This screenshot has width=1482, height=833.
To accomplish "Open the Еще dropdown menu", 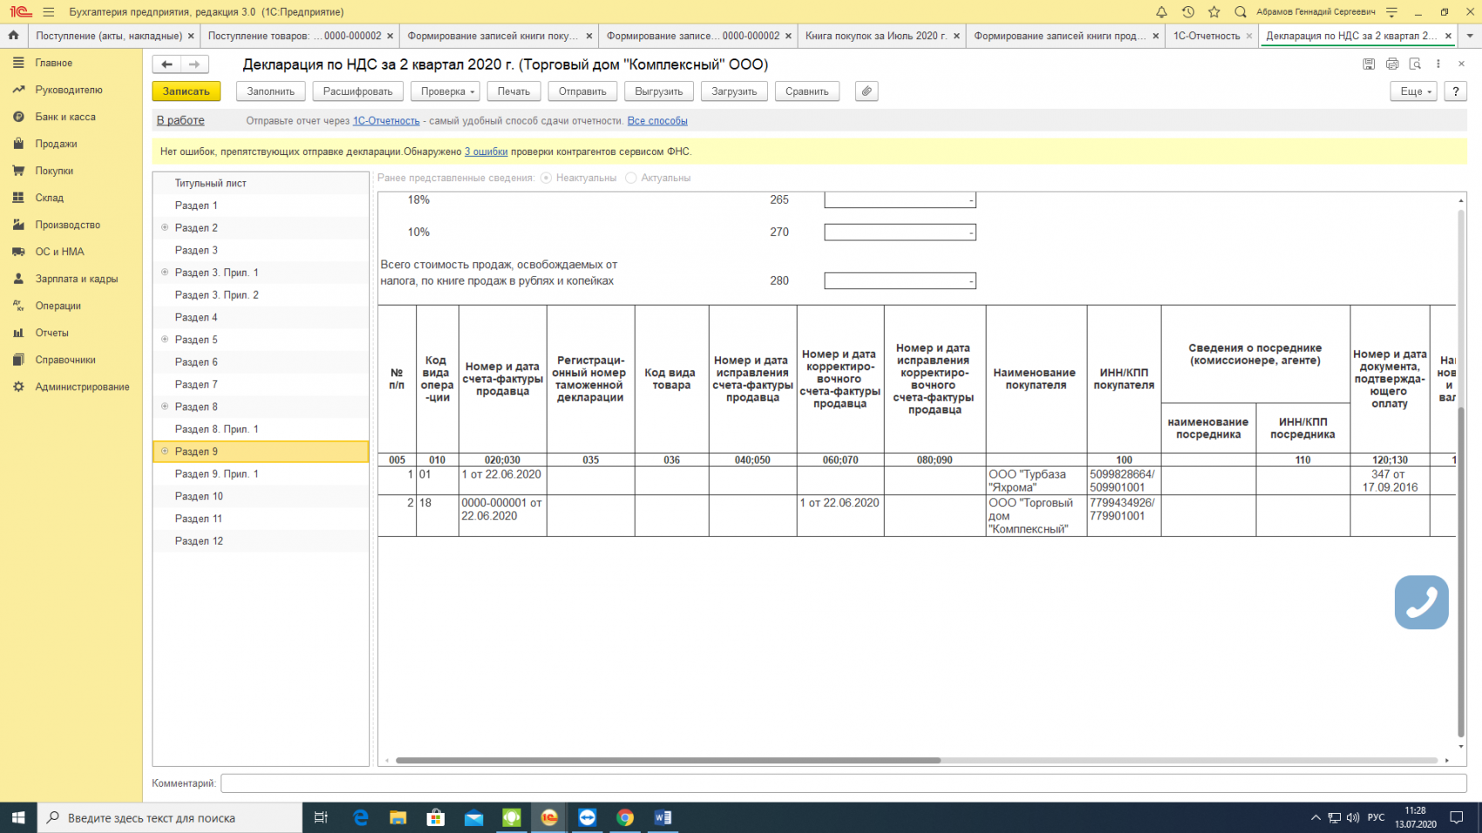I will 1413,91.
